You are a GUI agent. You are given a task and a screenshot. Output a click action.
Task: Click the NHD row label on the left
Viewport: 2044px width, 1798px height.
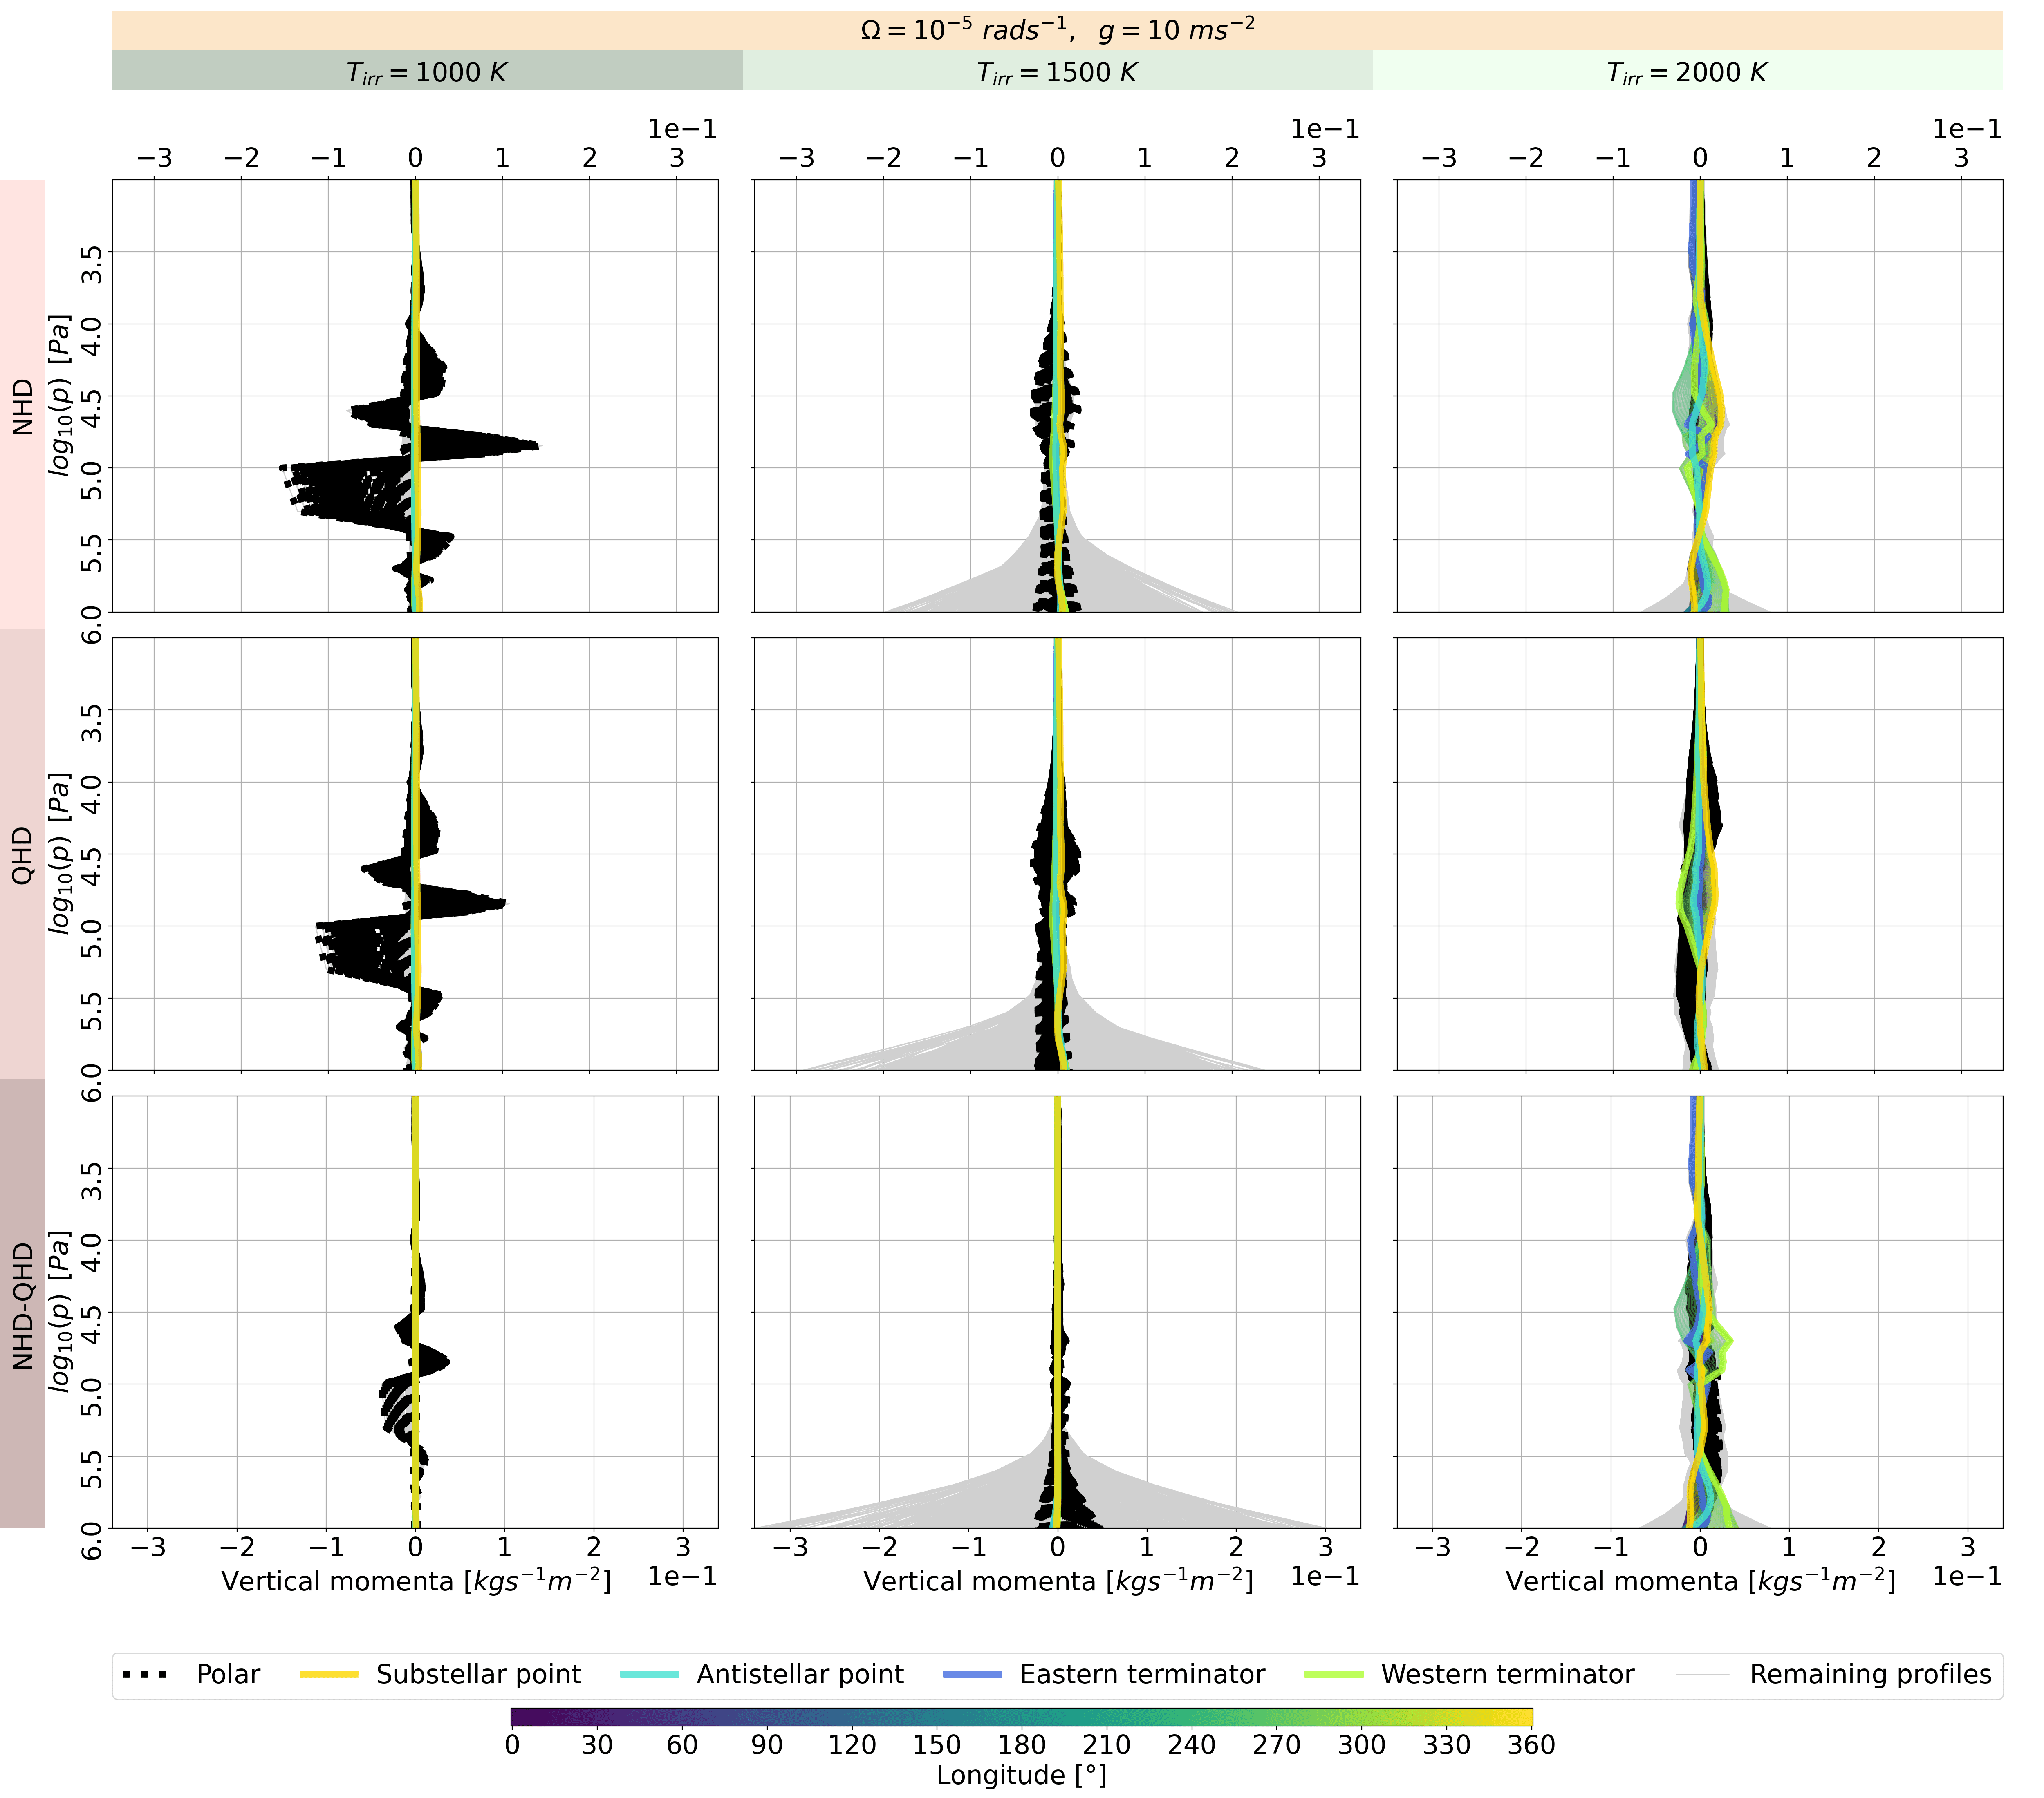click(x=22, y=405)
